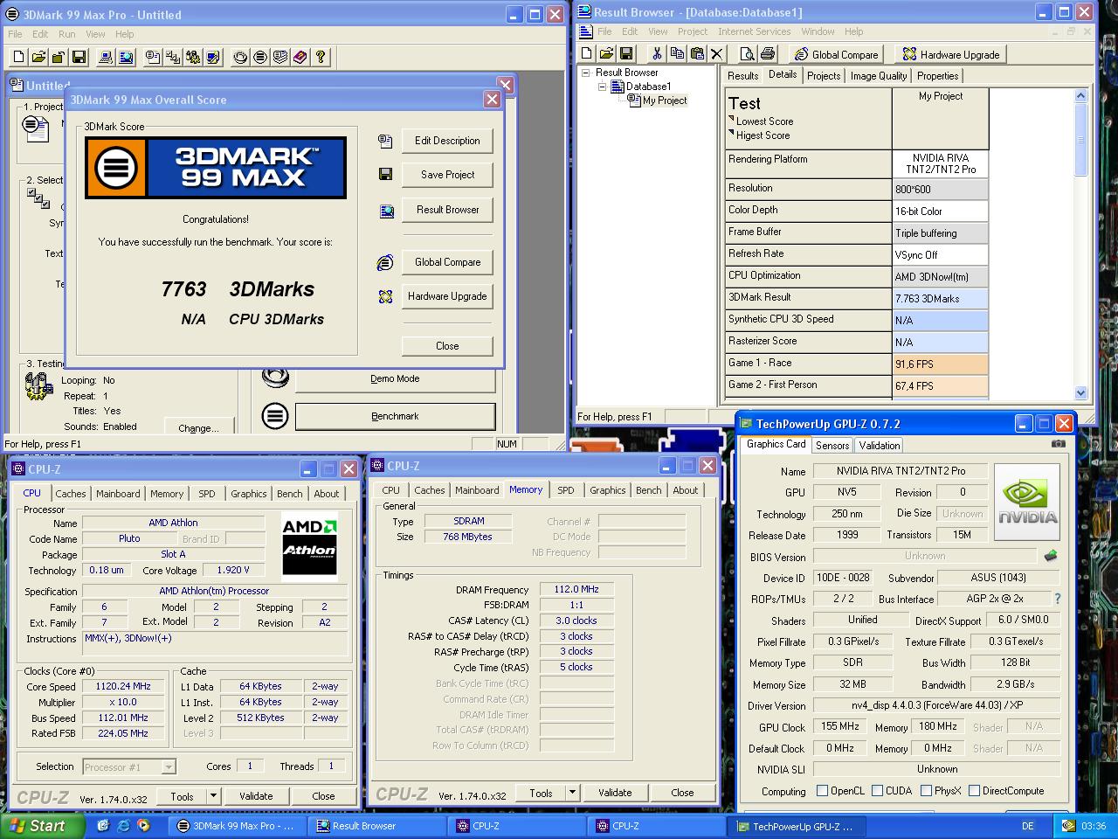The image size is (1118, 839).
Task: Switch to the SPD tab in CPU-Z Memory window
Action: tap(566, 490)
